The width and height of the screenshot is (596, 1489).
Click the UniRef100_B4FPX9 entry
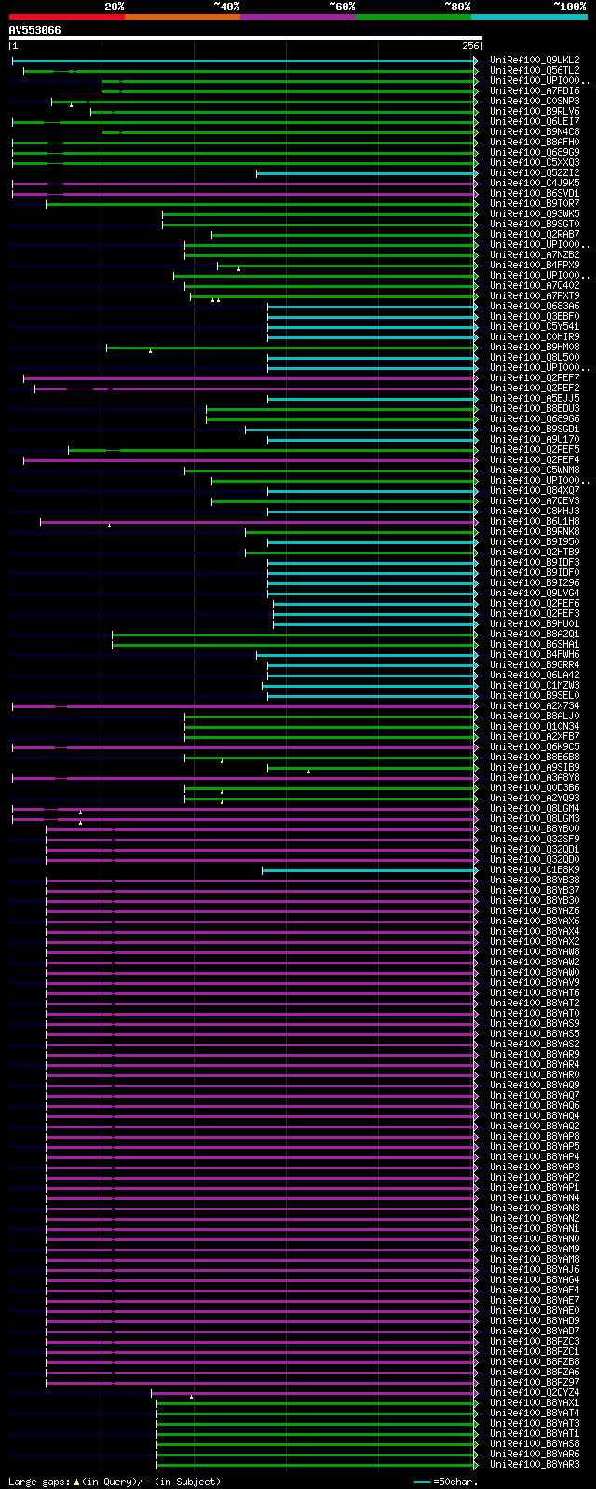point(535,265)
